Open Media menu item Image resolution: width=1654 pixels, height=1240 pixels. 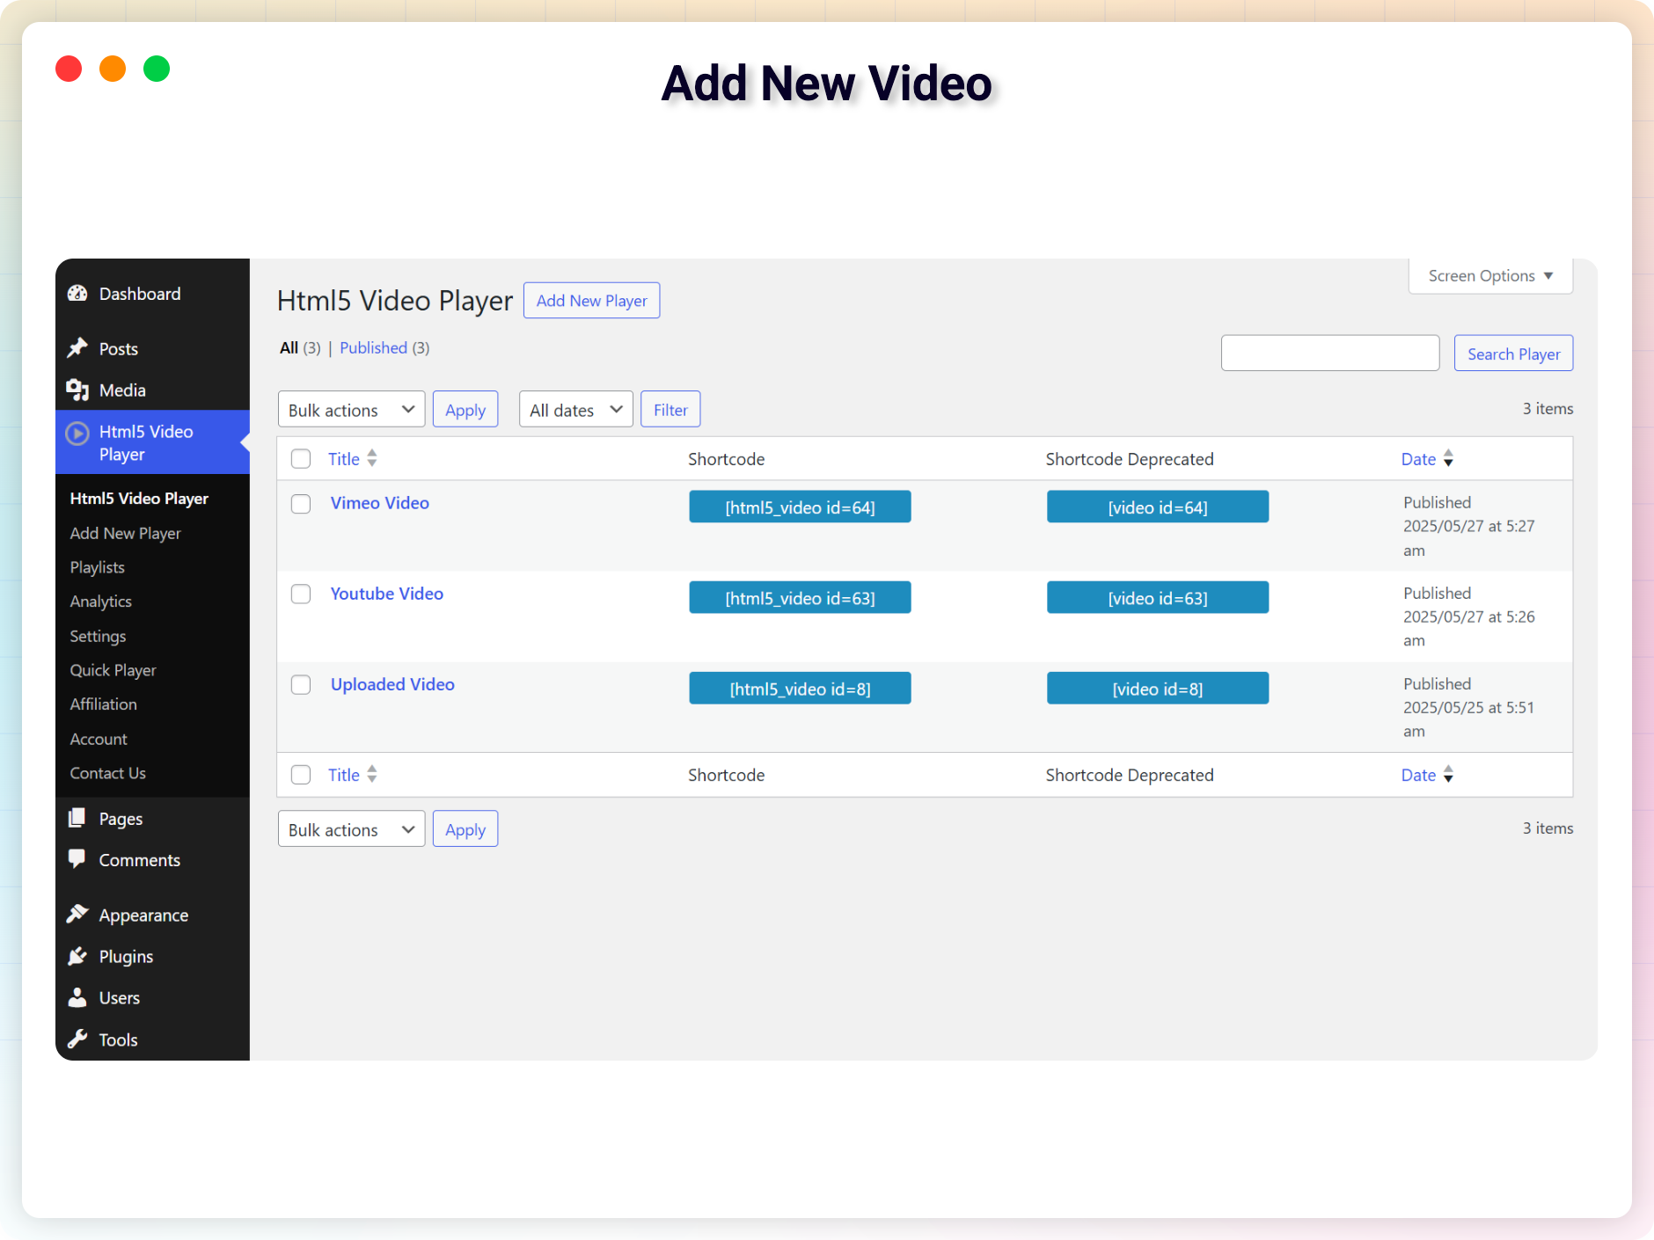(x=122, y=390)
